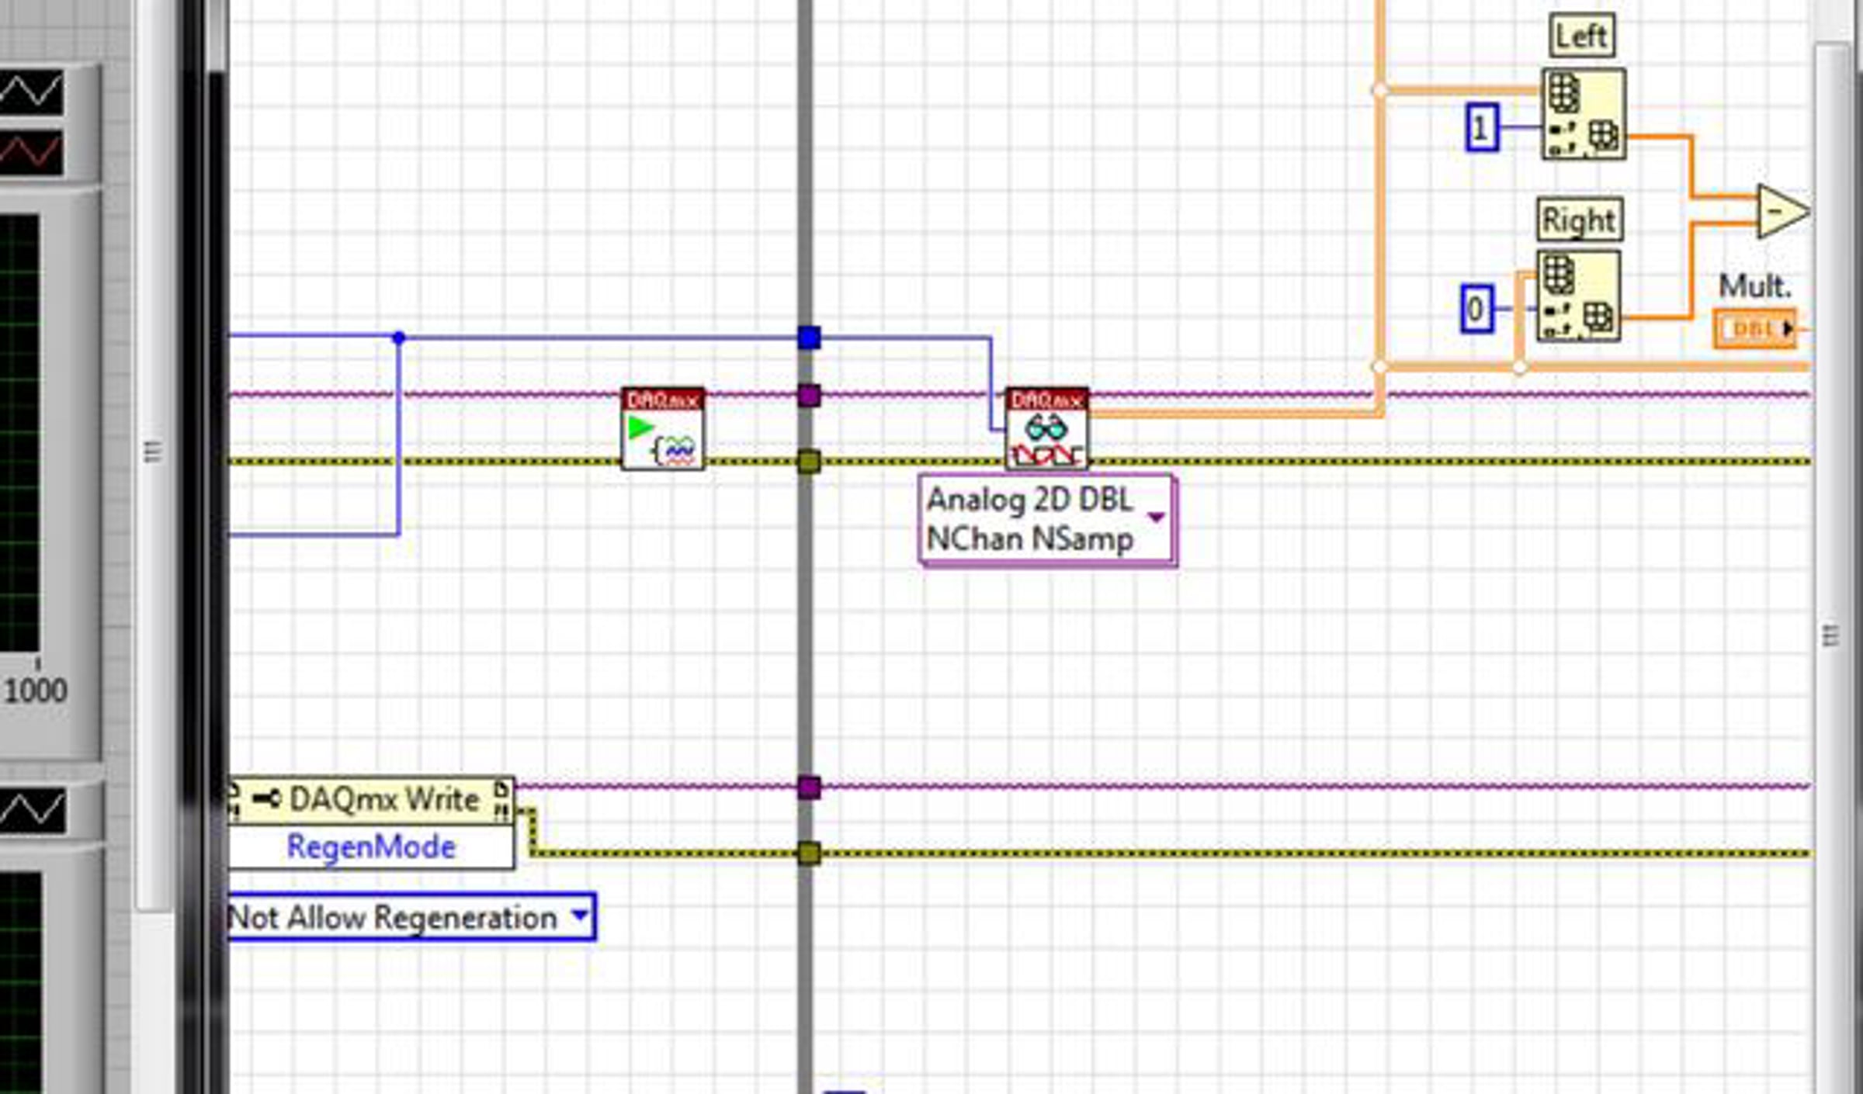Click the DAQmx Read node with glasses
This screenshot has height=1094, width=1863.
tap(1046, 429)
